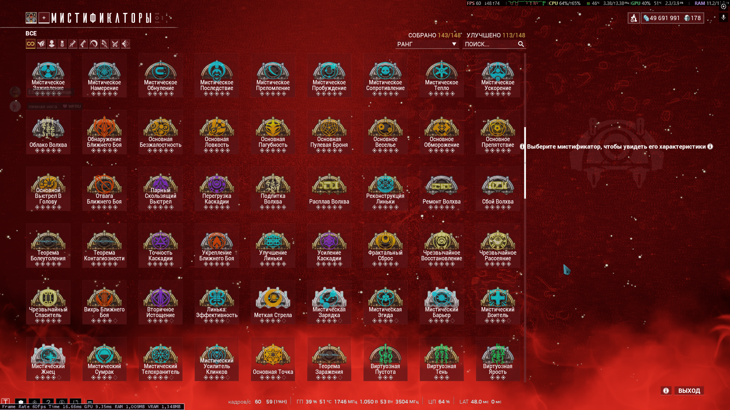This screenshot has height=410, width=730.
Task: Select the Меткая Стрела arcane
Action: click(x=273, y=302)
